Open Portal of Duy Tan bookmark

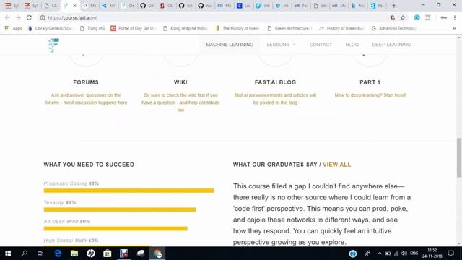134,28
